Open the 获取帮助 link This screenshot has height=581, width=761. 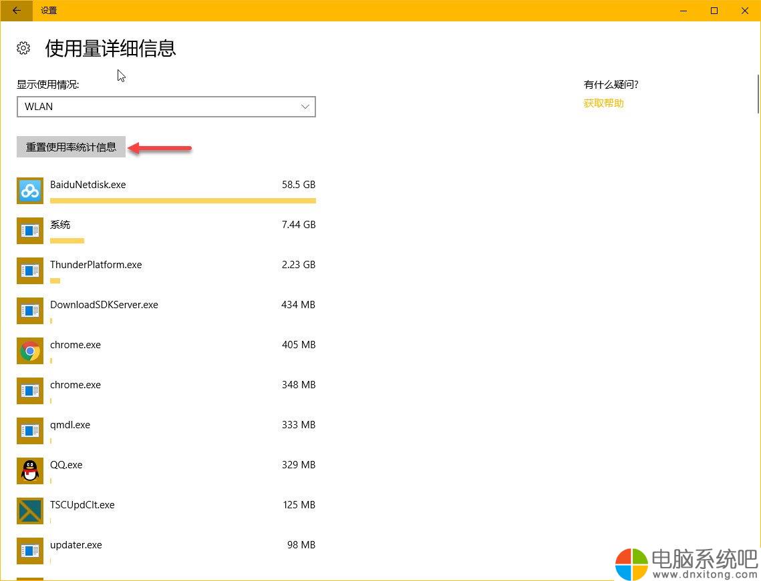pos(603,103)
